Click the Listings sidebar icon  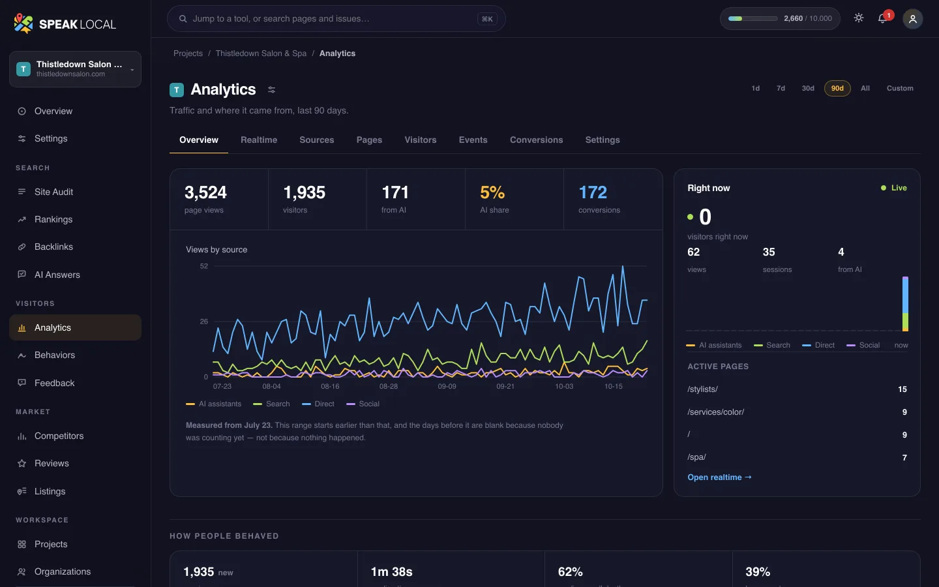[x=22, y=491]
